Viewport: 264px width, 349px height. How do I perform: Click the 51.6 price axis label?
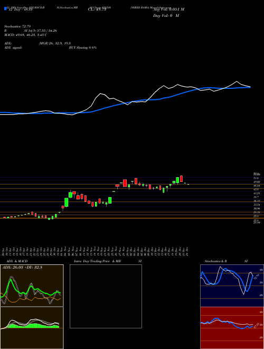coord(256,178)
